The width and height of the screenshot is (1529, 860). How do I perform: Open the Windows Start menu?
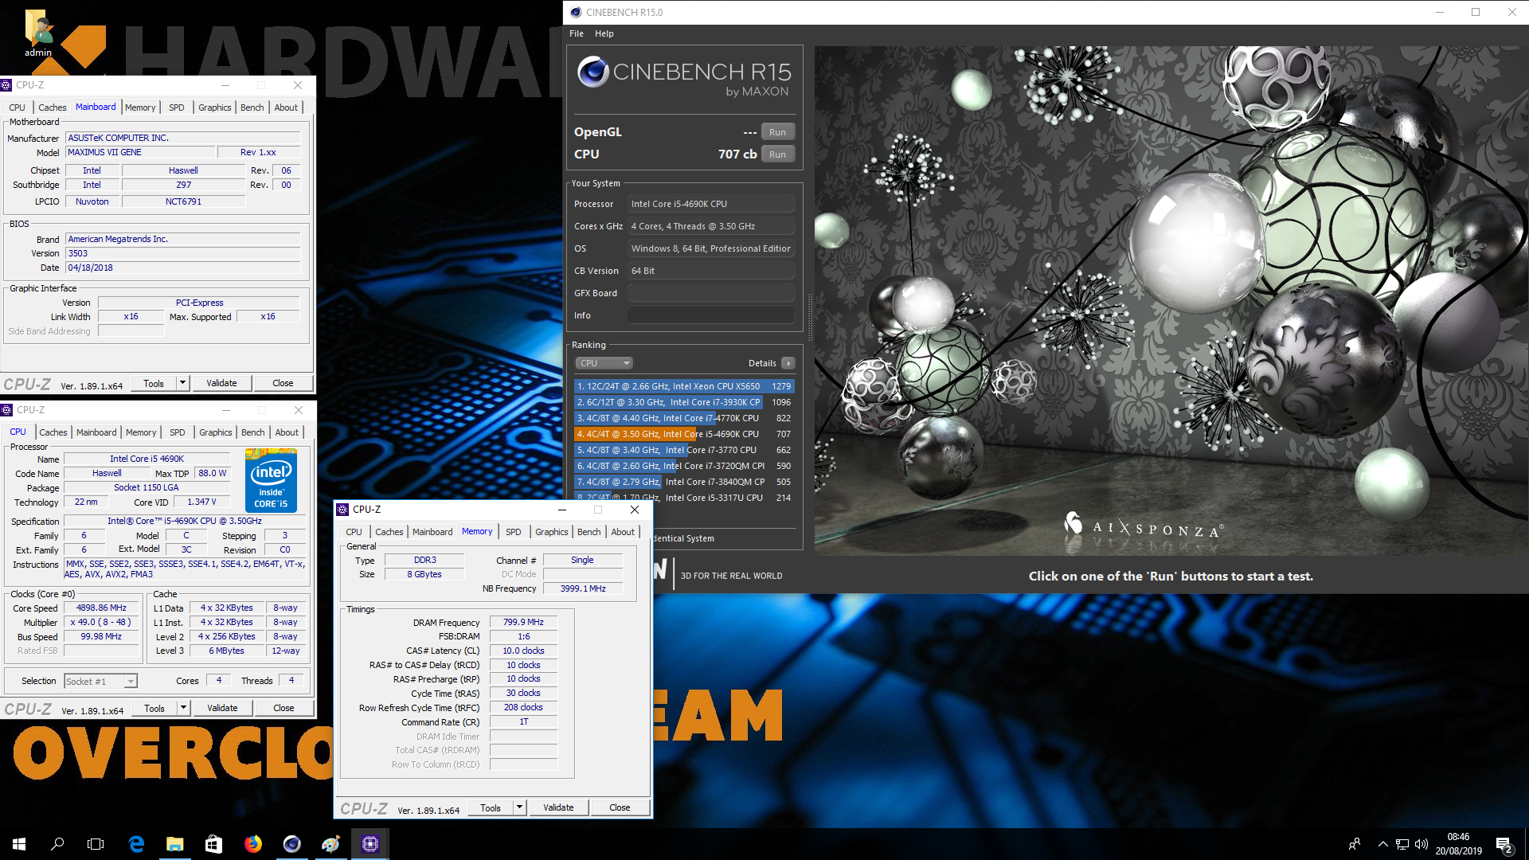pyautogui.click(x=19, y=844)
